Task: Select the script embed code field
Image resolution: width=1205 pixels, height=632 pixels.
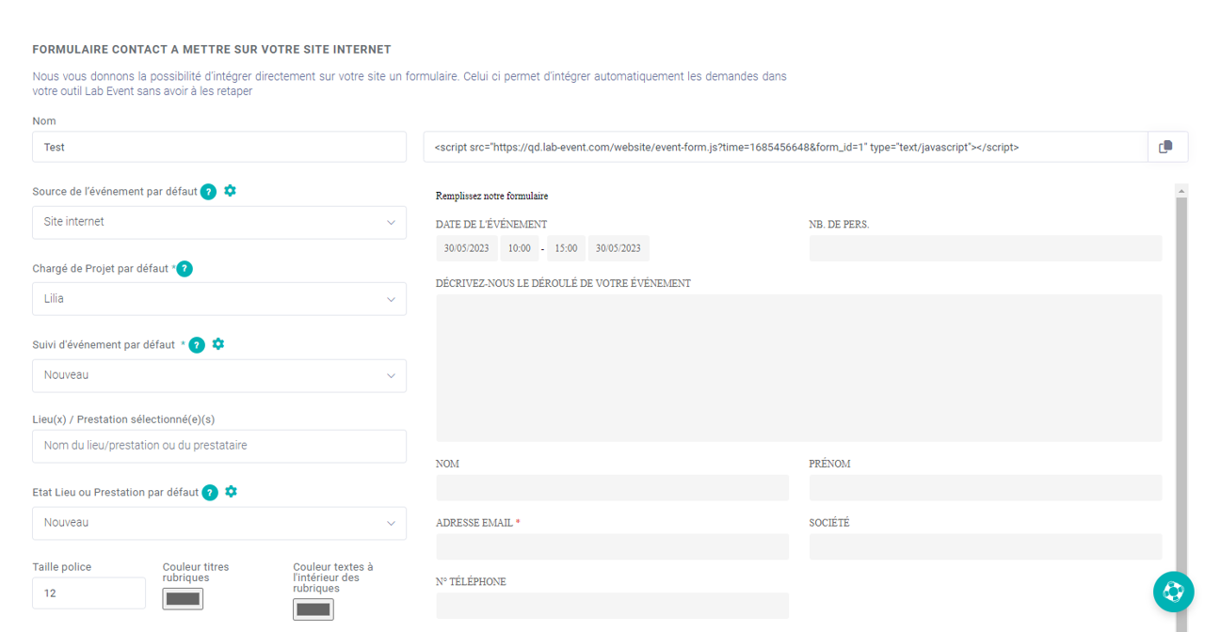Action: tap(785, 147)
